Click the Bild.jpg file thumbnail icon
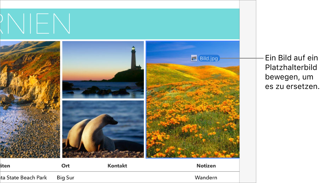The image size is (322, 183). click(194, 58)
